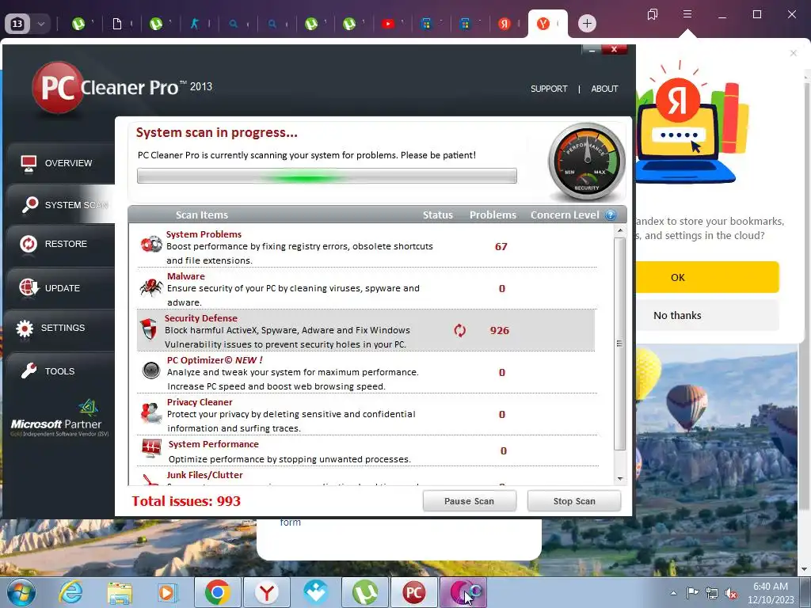Switch to the red Я Yandex tab

pos(504,23)
